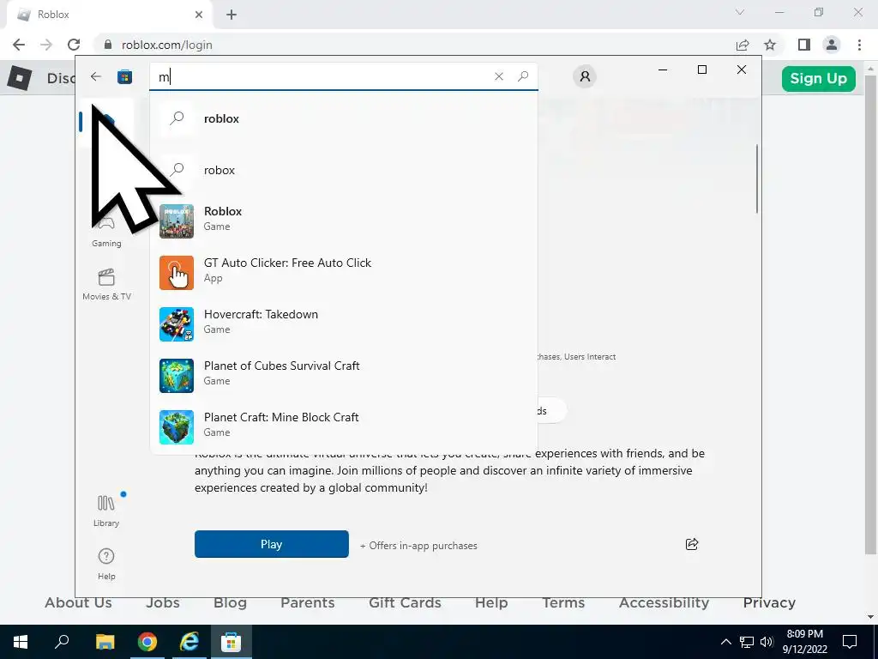Reload the Chrome page
Screen dimensions: 878x659
[74, 45]
